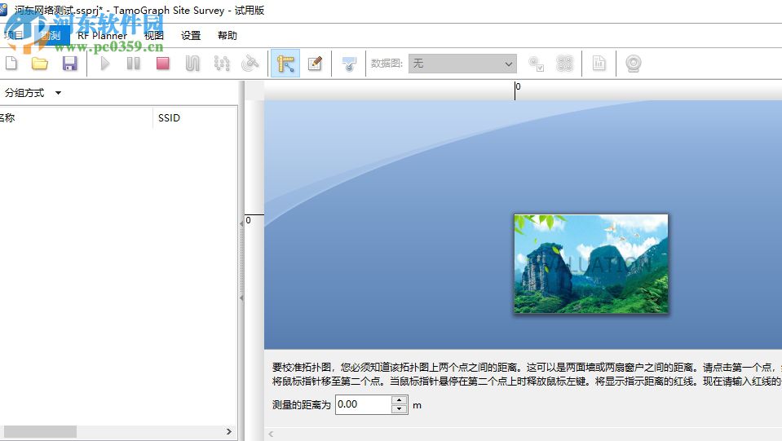Pause the survey with the pause button
The height and width of the screenshot is (441, 782).
tap(133, 64)
